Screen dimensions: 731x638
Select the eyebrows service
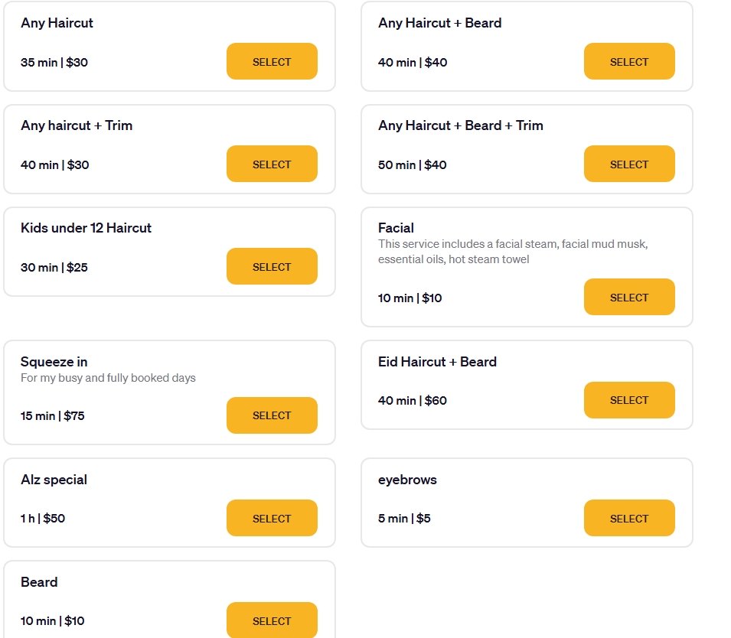pyautogui.click(x=629, y=519)
